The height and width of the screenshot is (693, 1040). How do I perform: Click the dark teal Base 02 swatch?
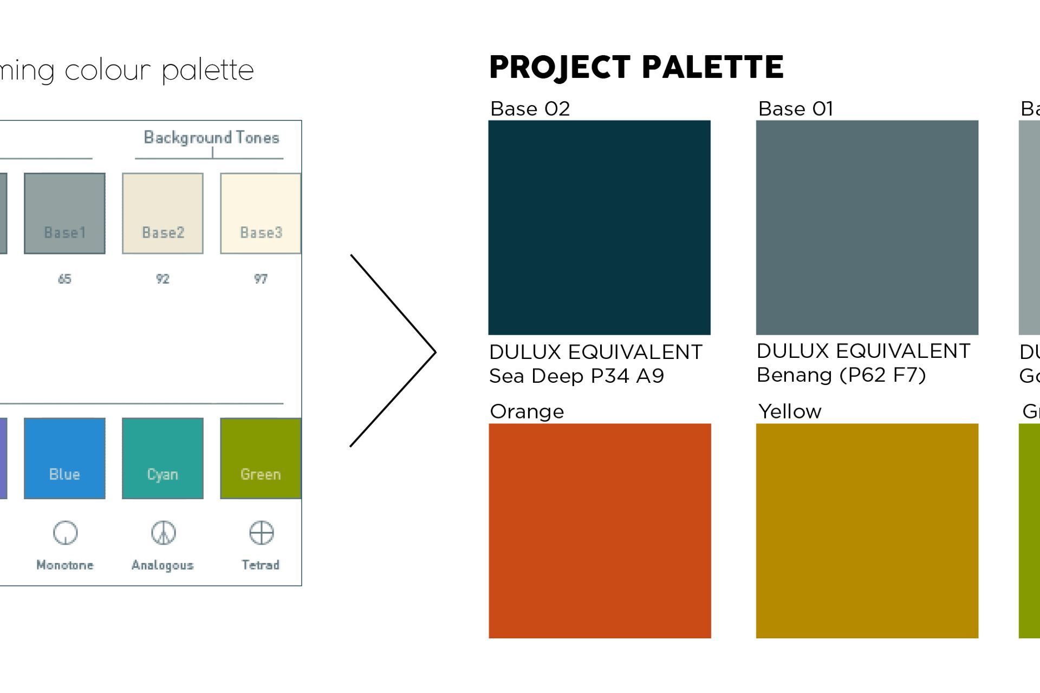pyautogui.click(x=599, y=227)
